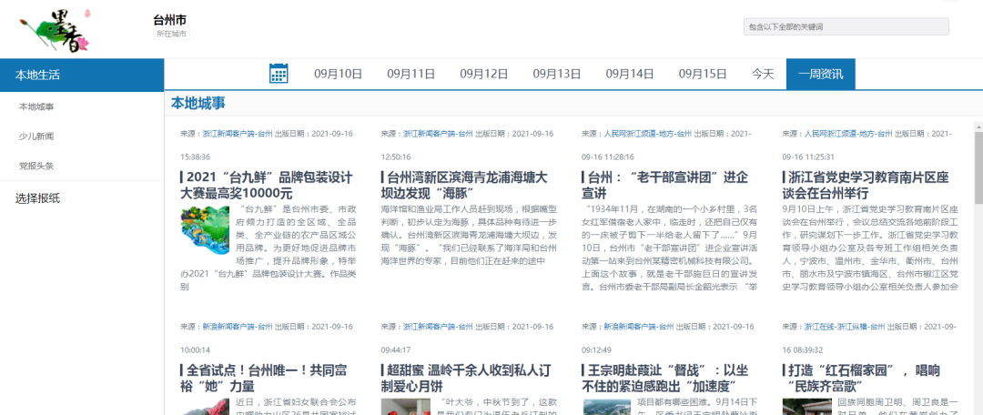The height and width of the screenshot is (415, 983).
Task: Select the 09月11日 date tab
Action: (x=410, y=74)
